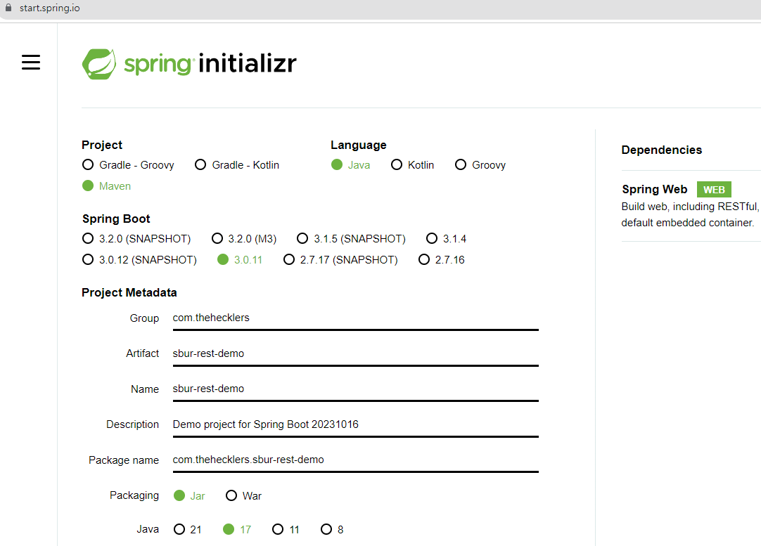Select Spring Boot 2.7.16
The width and height of the screenshot is (761, 546).
441,259
